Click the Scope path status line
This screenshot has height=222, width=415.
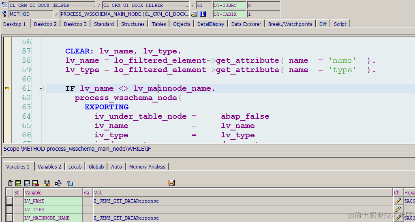click(209, 149)
